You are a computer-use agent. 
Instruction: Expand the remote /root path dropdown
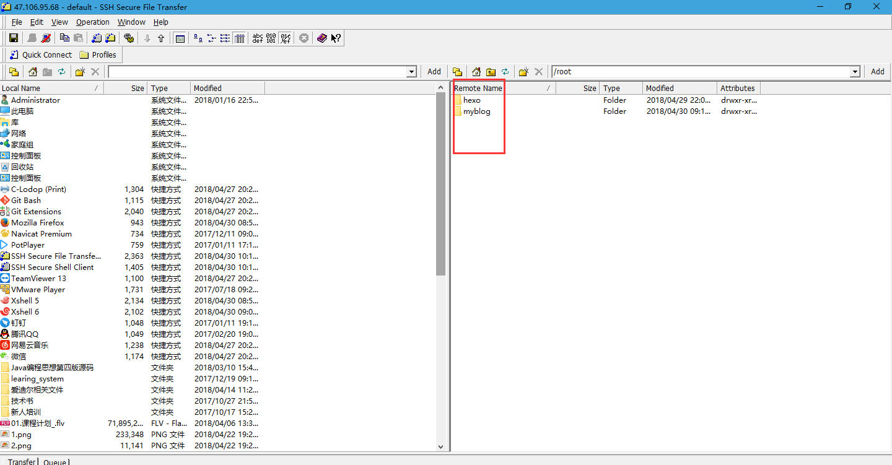855,72
